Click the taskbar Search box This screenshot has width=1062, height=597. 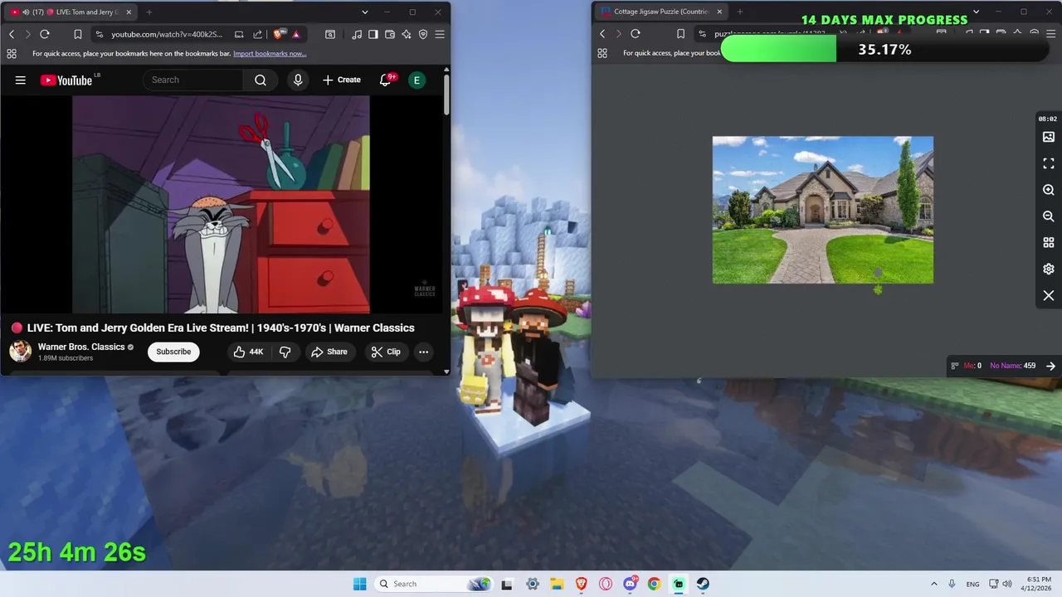435,584
